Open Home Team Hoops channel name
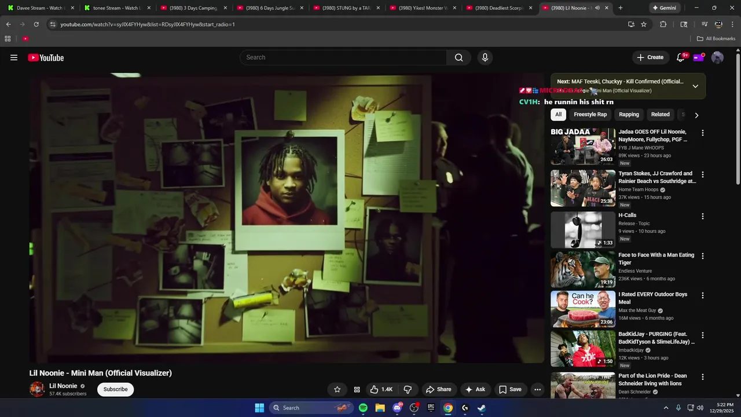741x417 pixels. [x=639, y=189]
